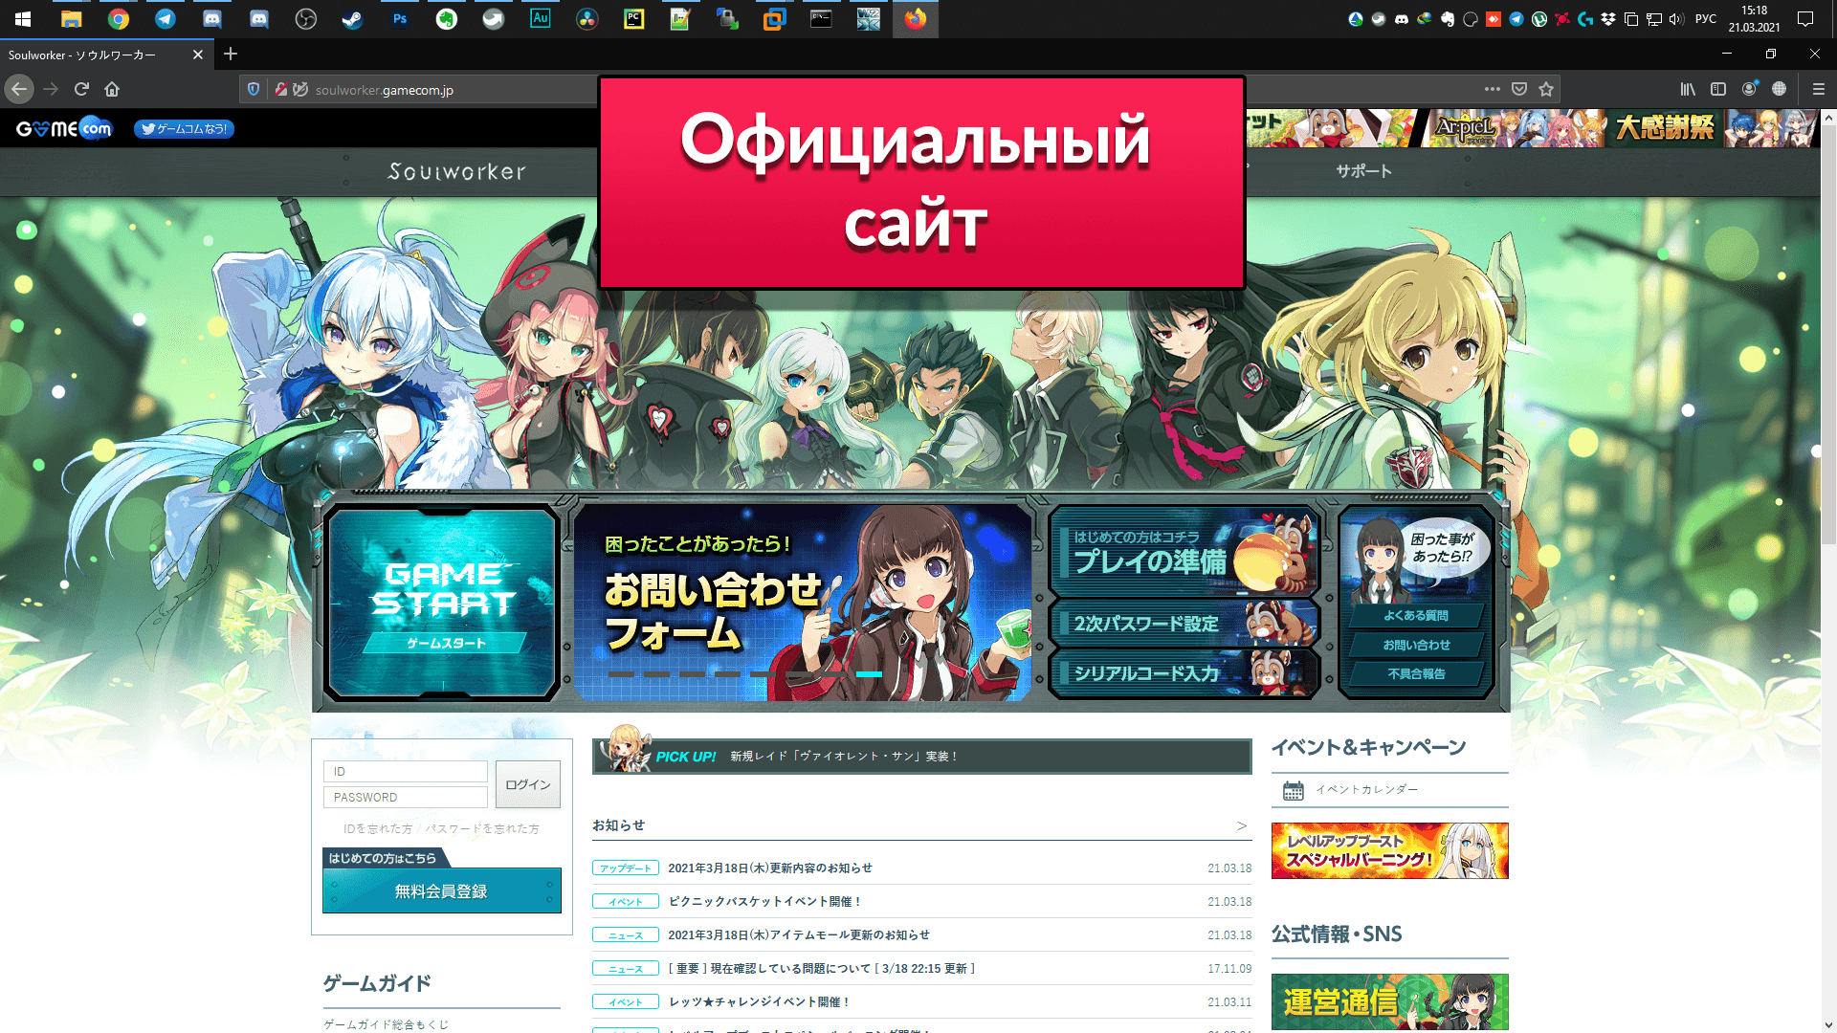Open the お問い合わせフォーム carousel banner
Viewport: 1837px width, 1033px height.
click(802, 603)
